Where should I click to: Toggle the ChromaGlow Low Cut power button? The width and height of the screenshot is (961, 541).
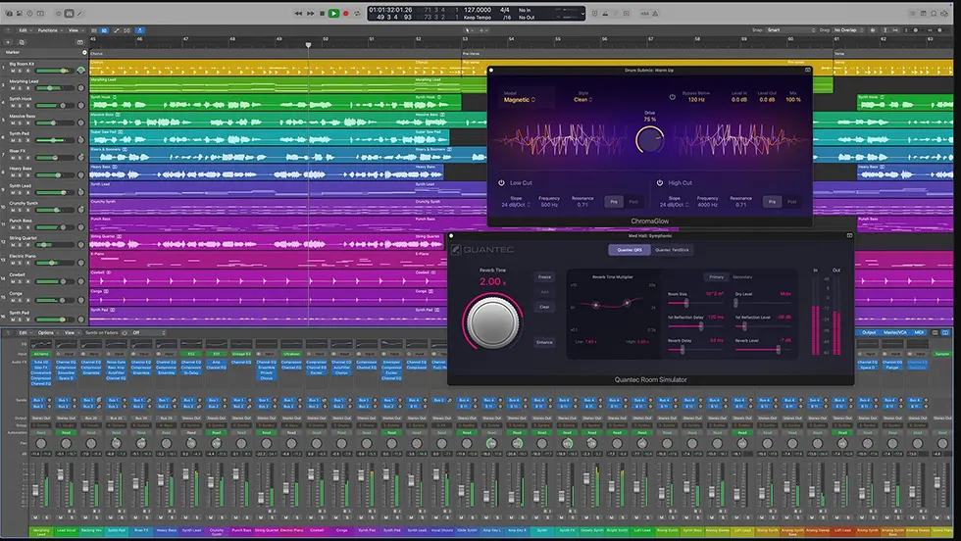pos(501,182)
